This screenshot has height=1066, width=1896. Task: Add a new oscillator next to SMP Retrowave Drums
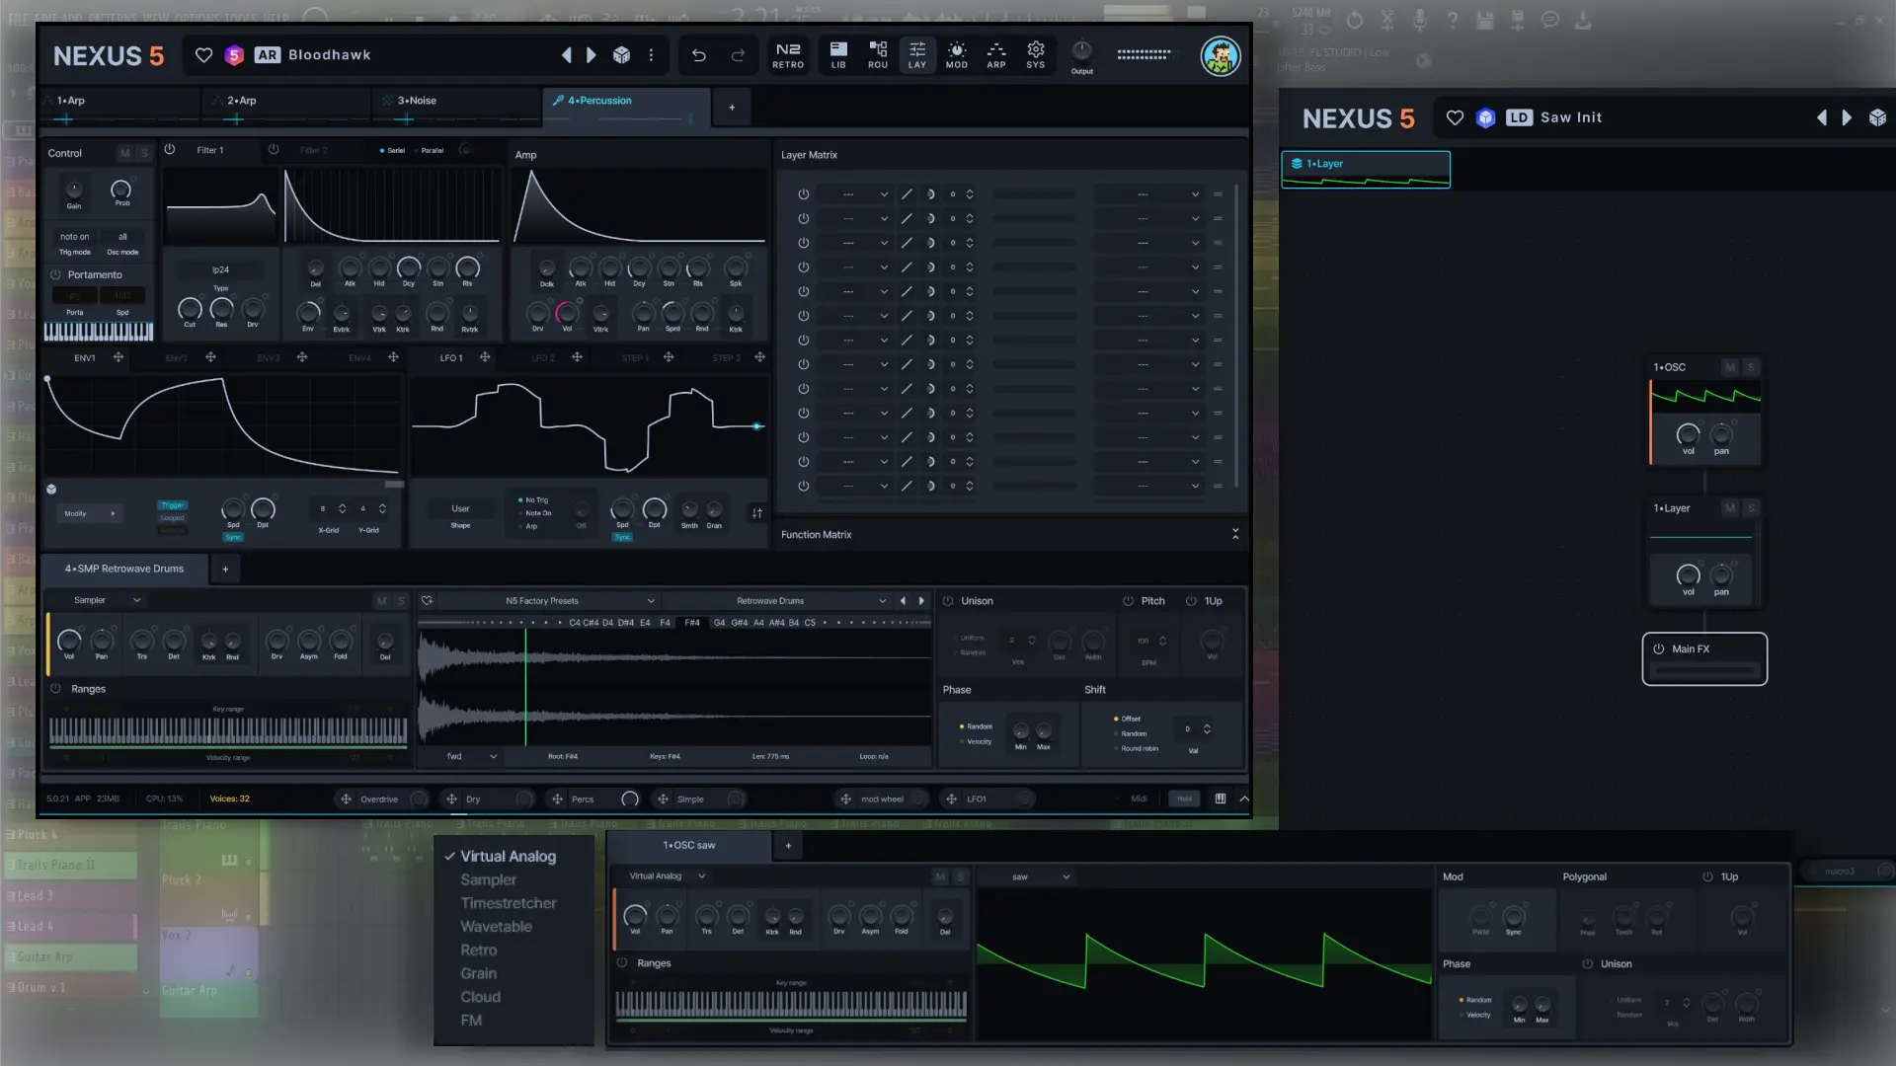click(225, 570)
